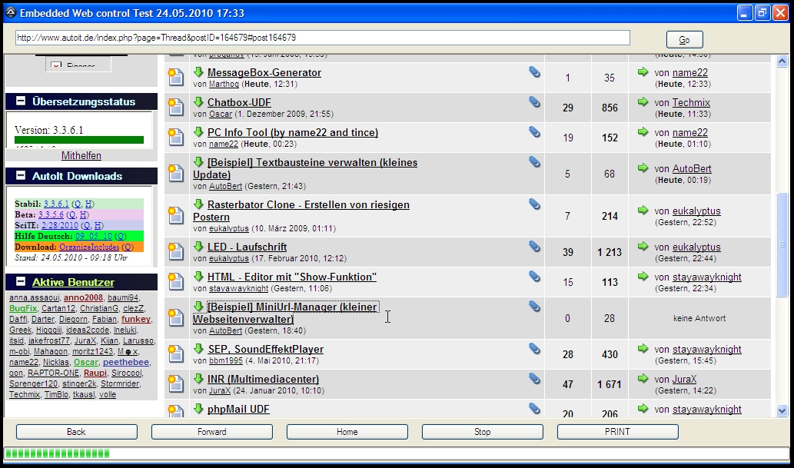Jump to last post arrow by Techmix
The image size is (794, 468).
click(643, 101)
